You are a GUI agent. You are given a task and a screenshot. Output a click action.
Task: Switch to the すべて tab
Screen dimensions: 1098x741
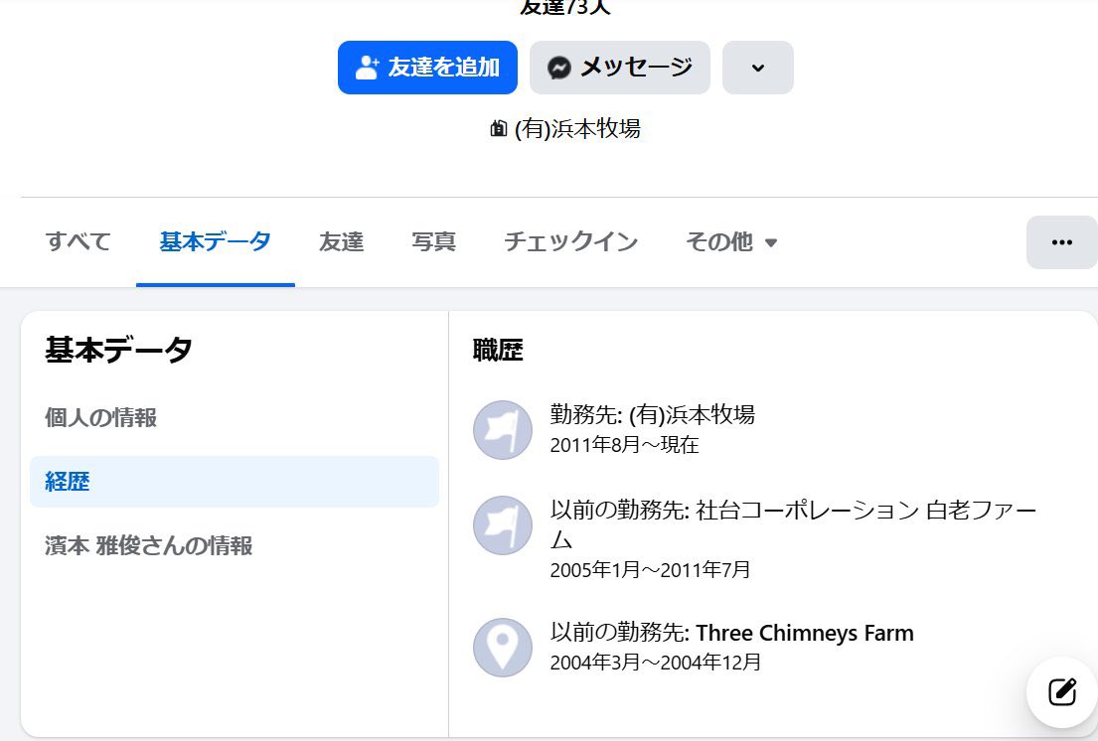click(78, 241)
